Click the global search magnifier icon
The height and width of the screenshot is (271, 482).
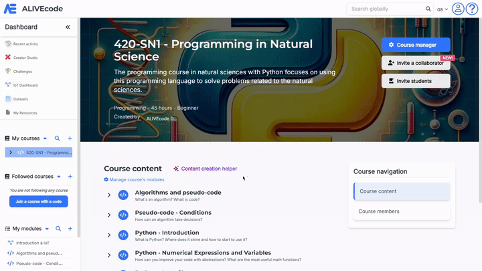click(428, 9)
